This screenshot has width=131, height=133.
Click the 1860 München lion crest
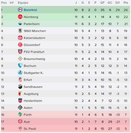click(20, 31)
